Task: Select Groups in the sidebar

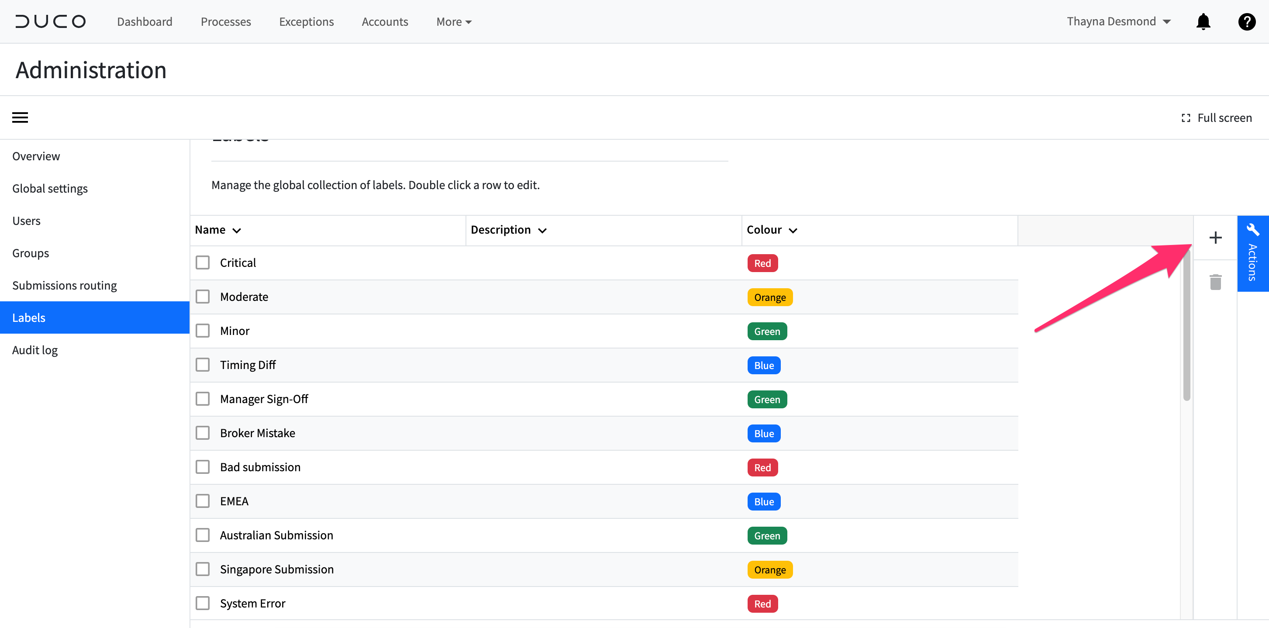Action: pos(95,253)
